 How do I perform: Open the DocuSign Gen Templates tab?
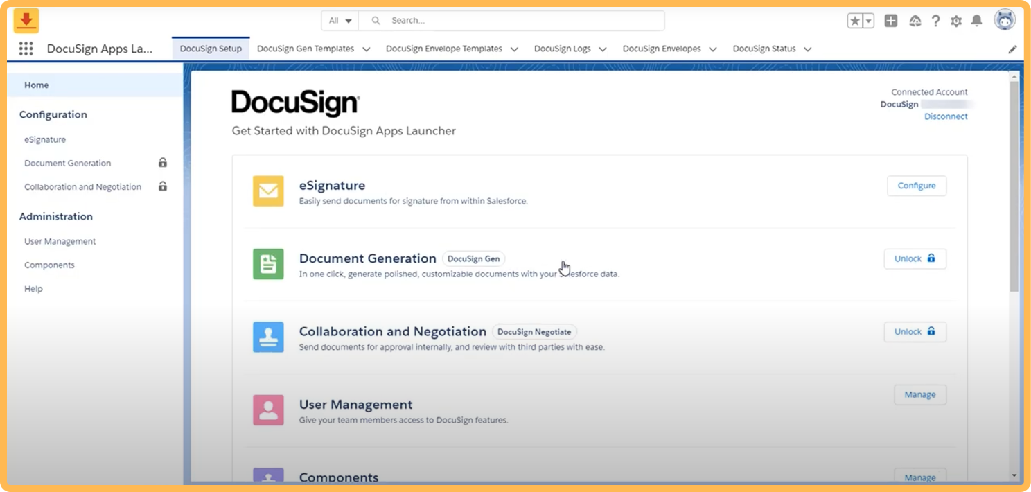pyautogui.click(x=306, y=49)
